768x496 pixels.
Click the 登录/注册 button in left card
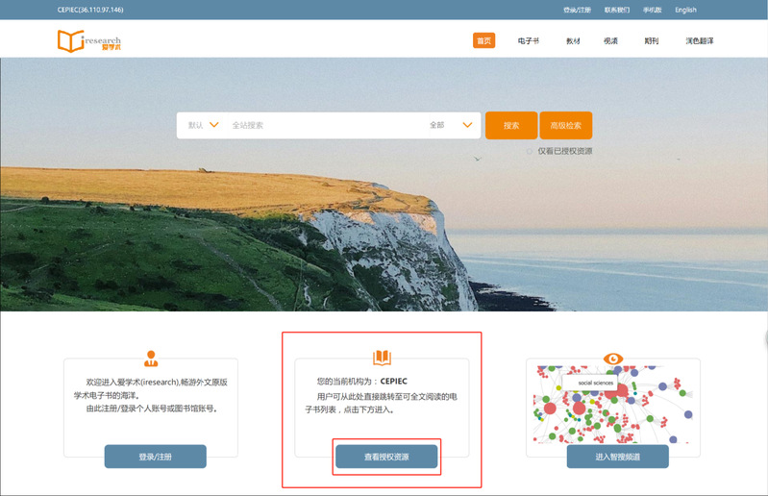tap(155, 457)
